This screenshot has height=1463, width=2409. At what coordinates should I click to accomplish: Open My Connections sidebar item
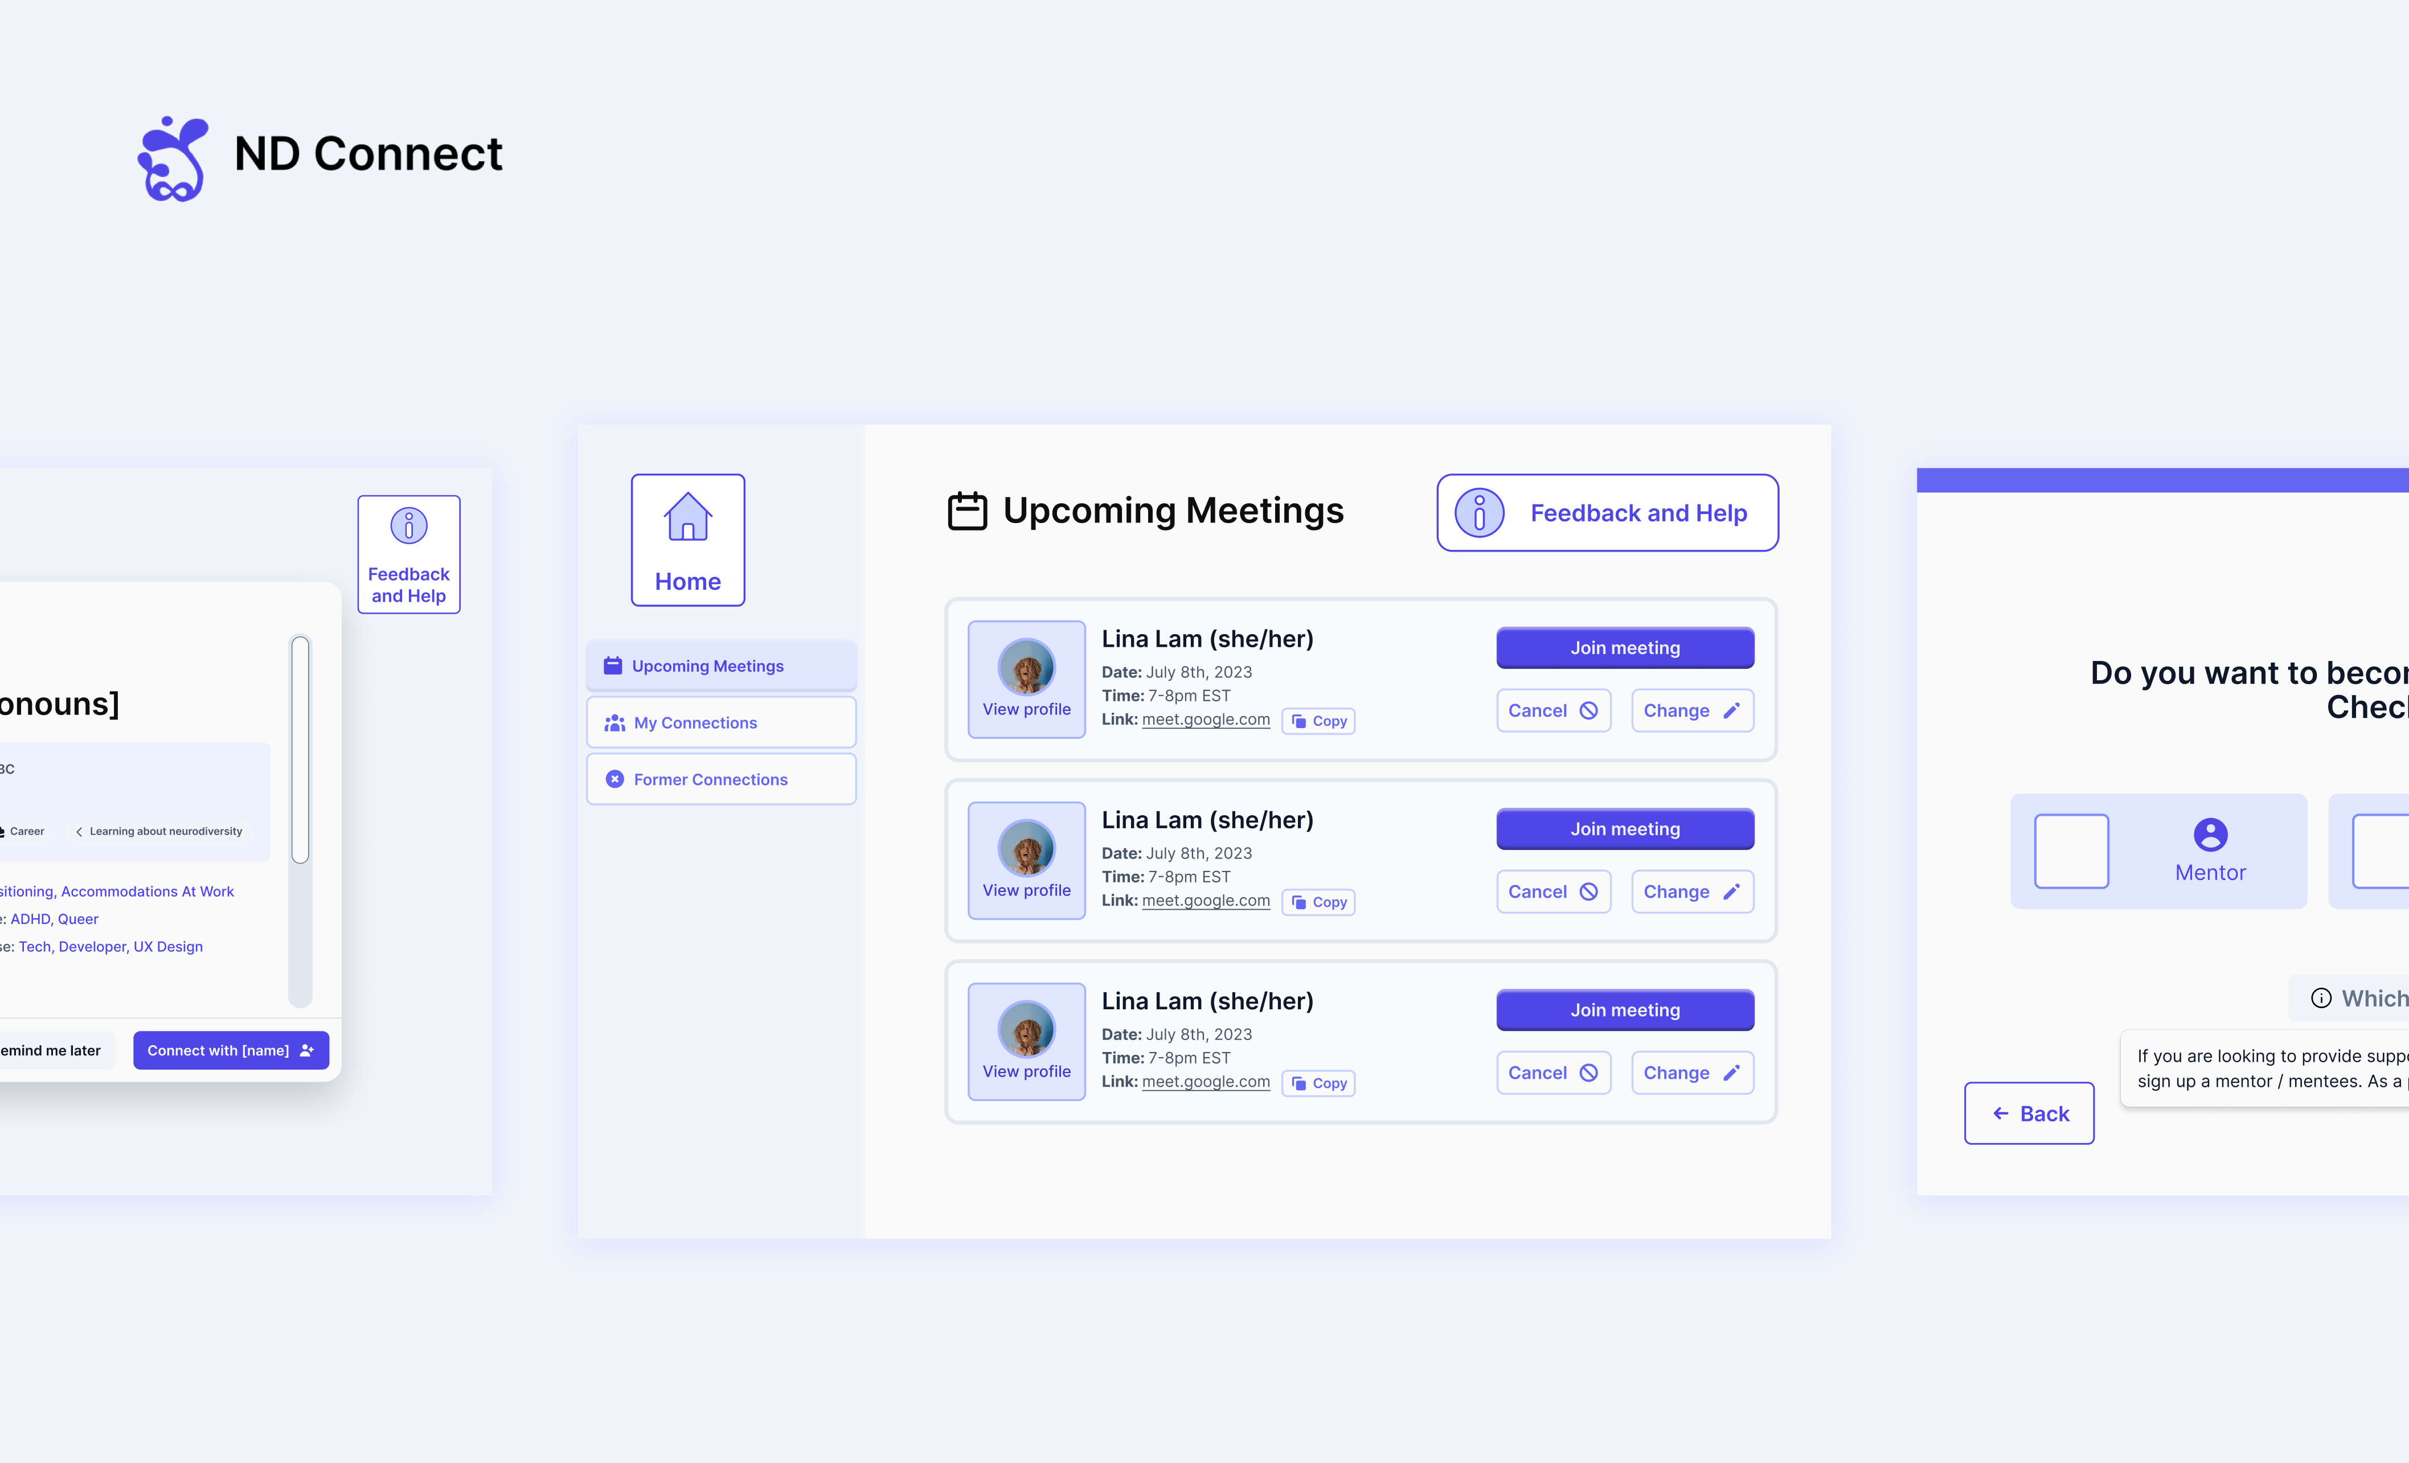coord(720,723)
